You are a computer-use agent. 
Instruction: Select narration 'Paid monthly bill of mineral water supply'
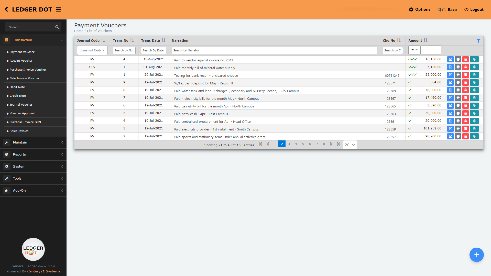click(204, 68)
